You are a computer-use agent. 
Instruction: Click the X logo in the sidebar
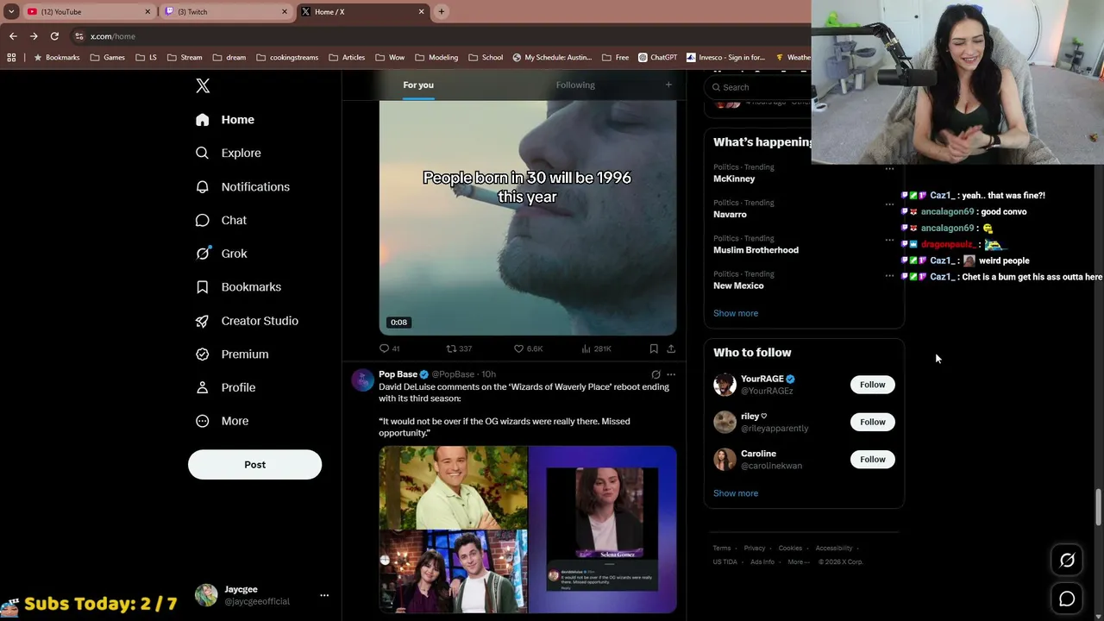point(203,85)
